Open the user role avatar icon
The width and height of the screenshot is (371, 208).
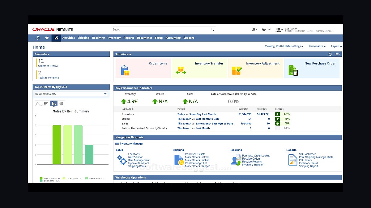(x=279, y=30)
